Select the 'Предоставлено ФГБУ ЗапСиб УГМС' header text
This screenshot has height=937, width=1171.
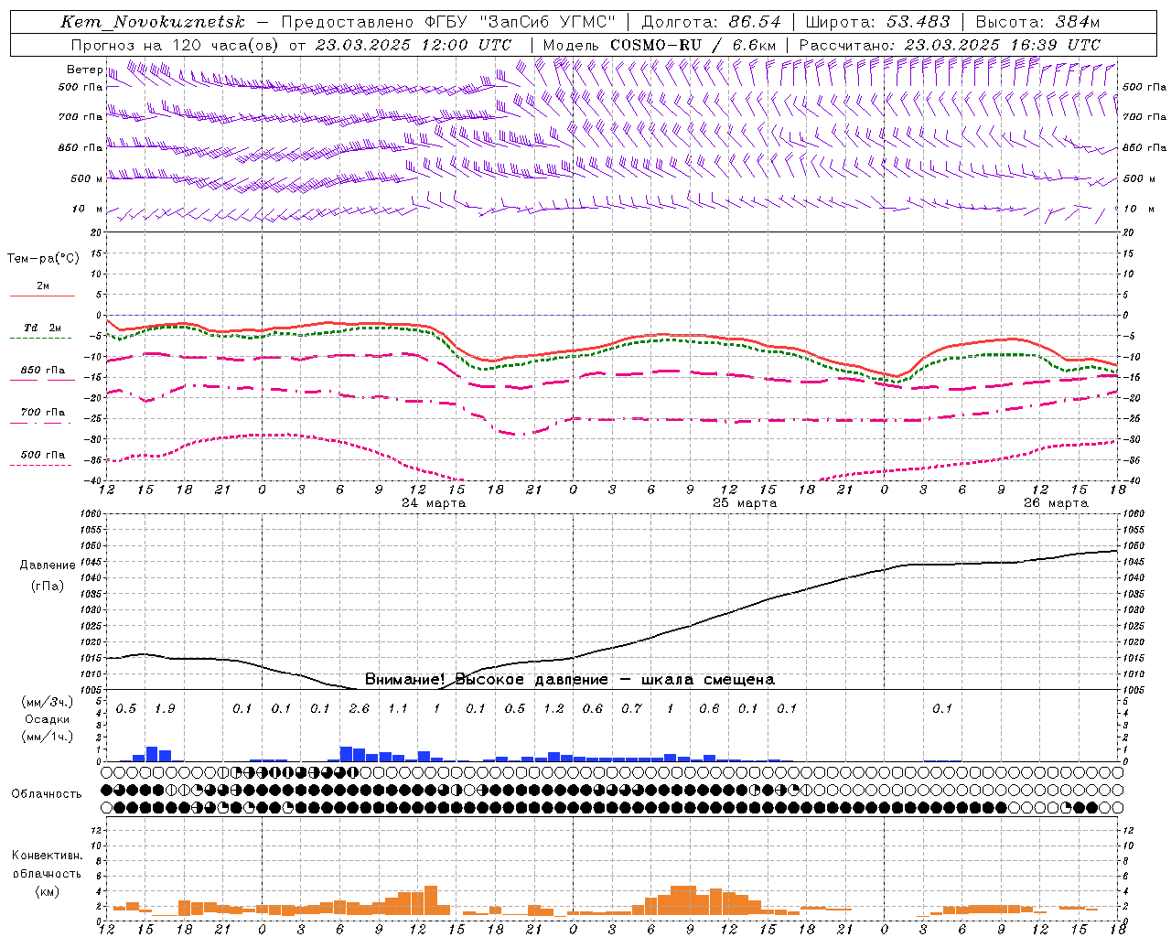pos(448,22)
